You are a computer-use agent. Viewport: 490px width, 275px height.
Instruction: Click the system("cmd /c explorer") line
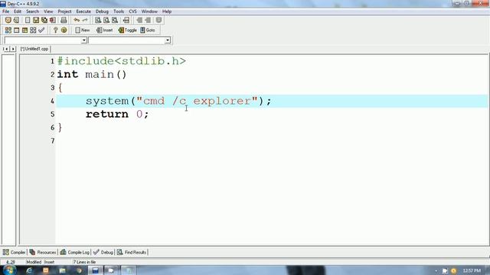[178, 101]
